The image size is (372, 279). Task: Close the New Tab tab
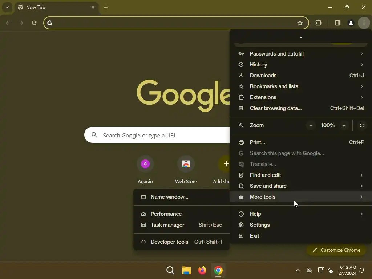[x=93, y=7]
